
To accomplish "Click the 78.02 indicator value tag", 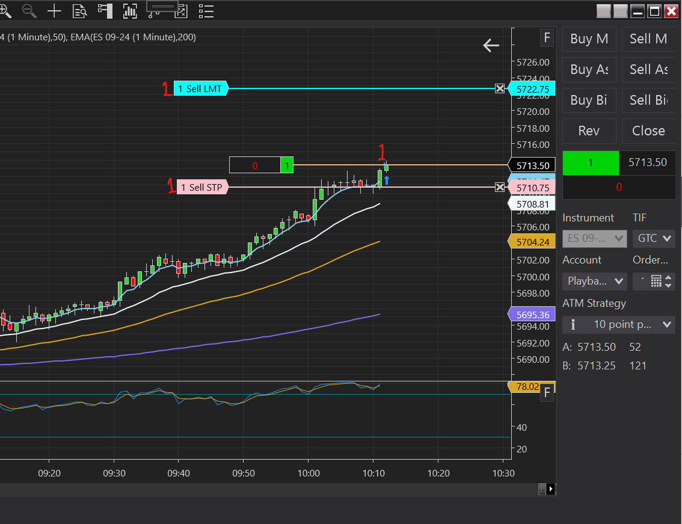I will [525, 386].
